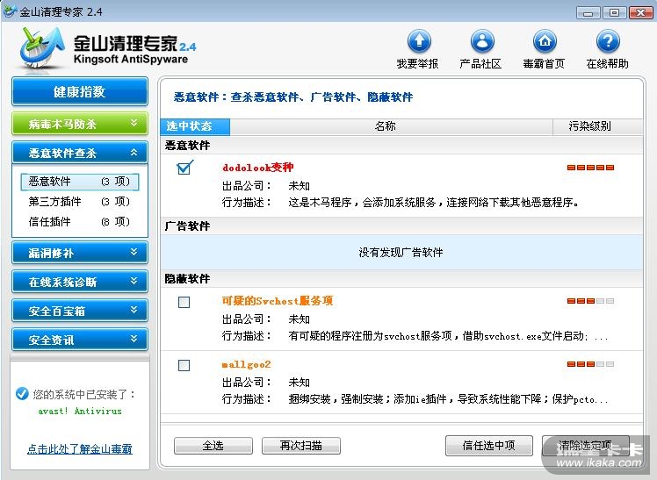Click the avast! Antivirus text
Image resolution: width=657 pixels, height=480 pixels.
coord(80,411)
